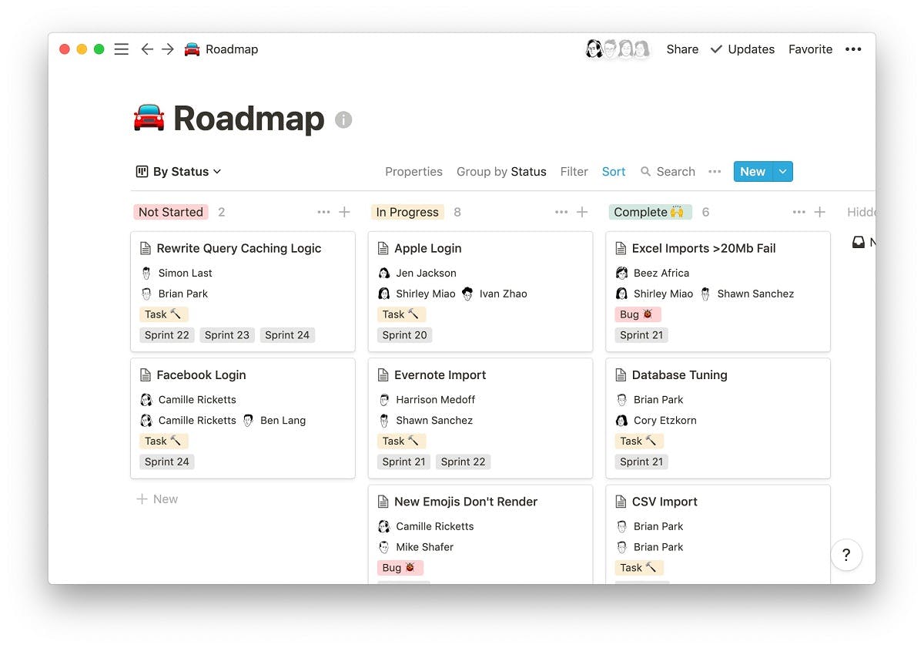Expand the By Status view dropdown
The image size is (924, 648).
tap(179, 172)
